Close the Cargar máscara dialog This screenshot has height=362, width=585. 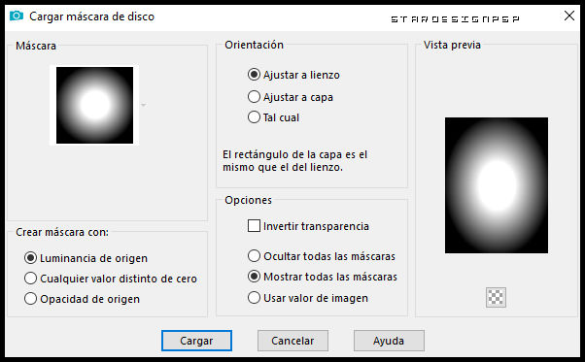click(569, 16)
